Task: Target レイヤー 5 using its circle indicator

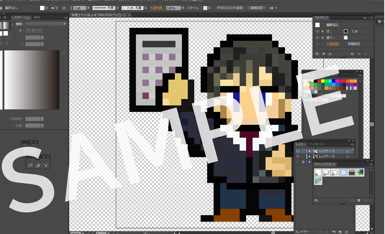Action: [347, 151]
